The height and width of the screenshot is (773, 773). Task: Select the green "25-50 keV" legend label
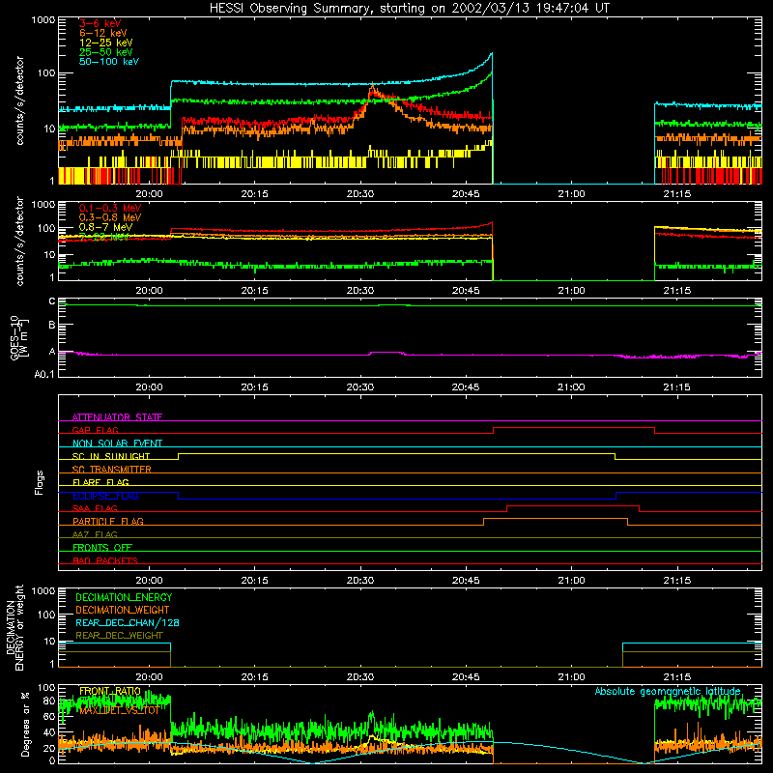tap(106, 52)
